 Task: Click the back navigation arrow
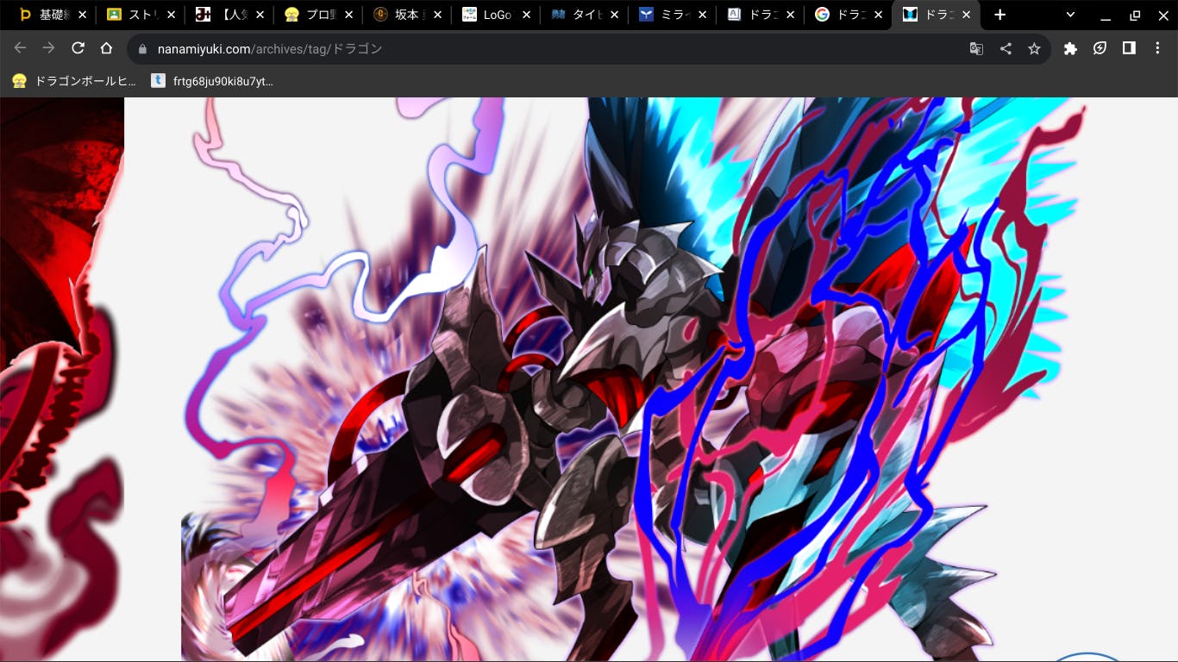pos(20,48)
